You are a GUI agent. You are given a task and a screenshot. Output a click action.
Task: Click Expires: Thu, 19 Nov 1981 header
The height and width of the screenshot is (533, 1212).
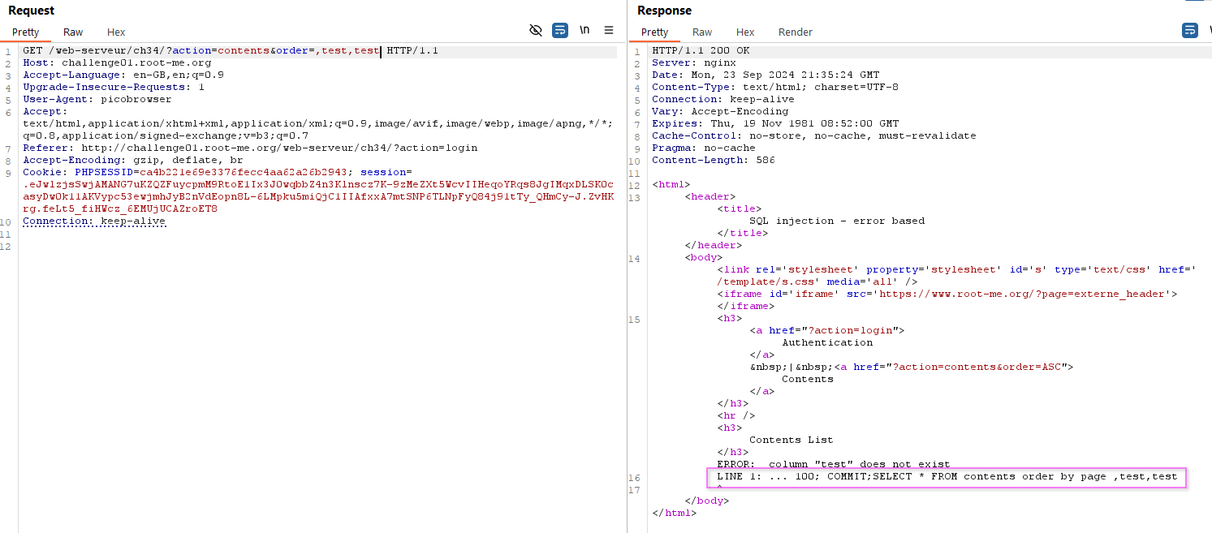775,123
